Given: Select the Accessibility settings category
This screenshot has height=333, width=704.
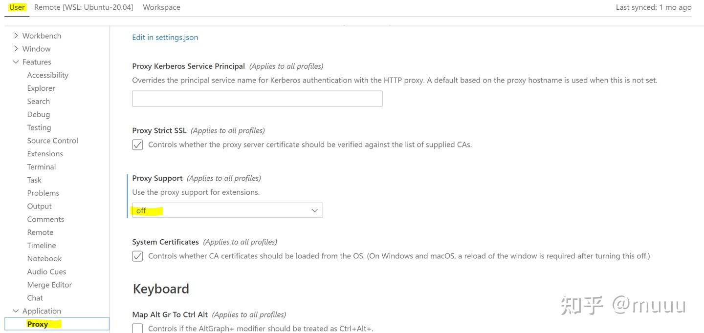Looking at the screenshot, I should point(47,75).
